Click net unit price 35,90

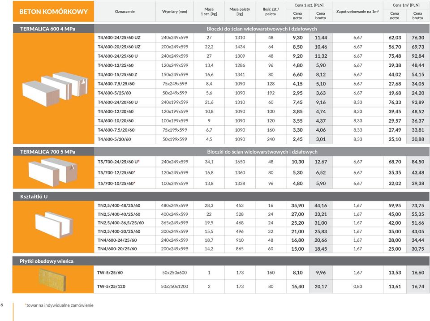click(x=297, y=205)
